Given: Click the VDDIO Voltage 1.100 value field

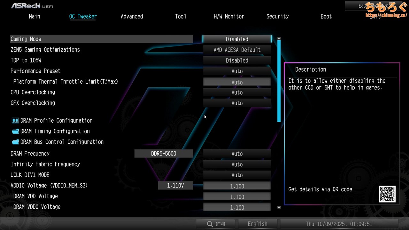Looking at the screenshot, I should pos(237,186).
